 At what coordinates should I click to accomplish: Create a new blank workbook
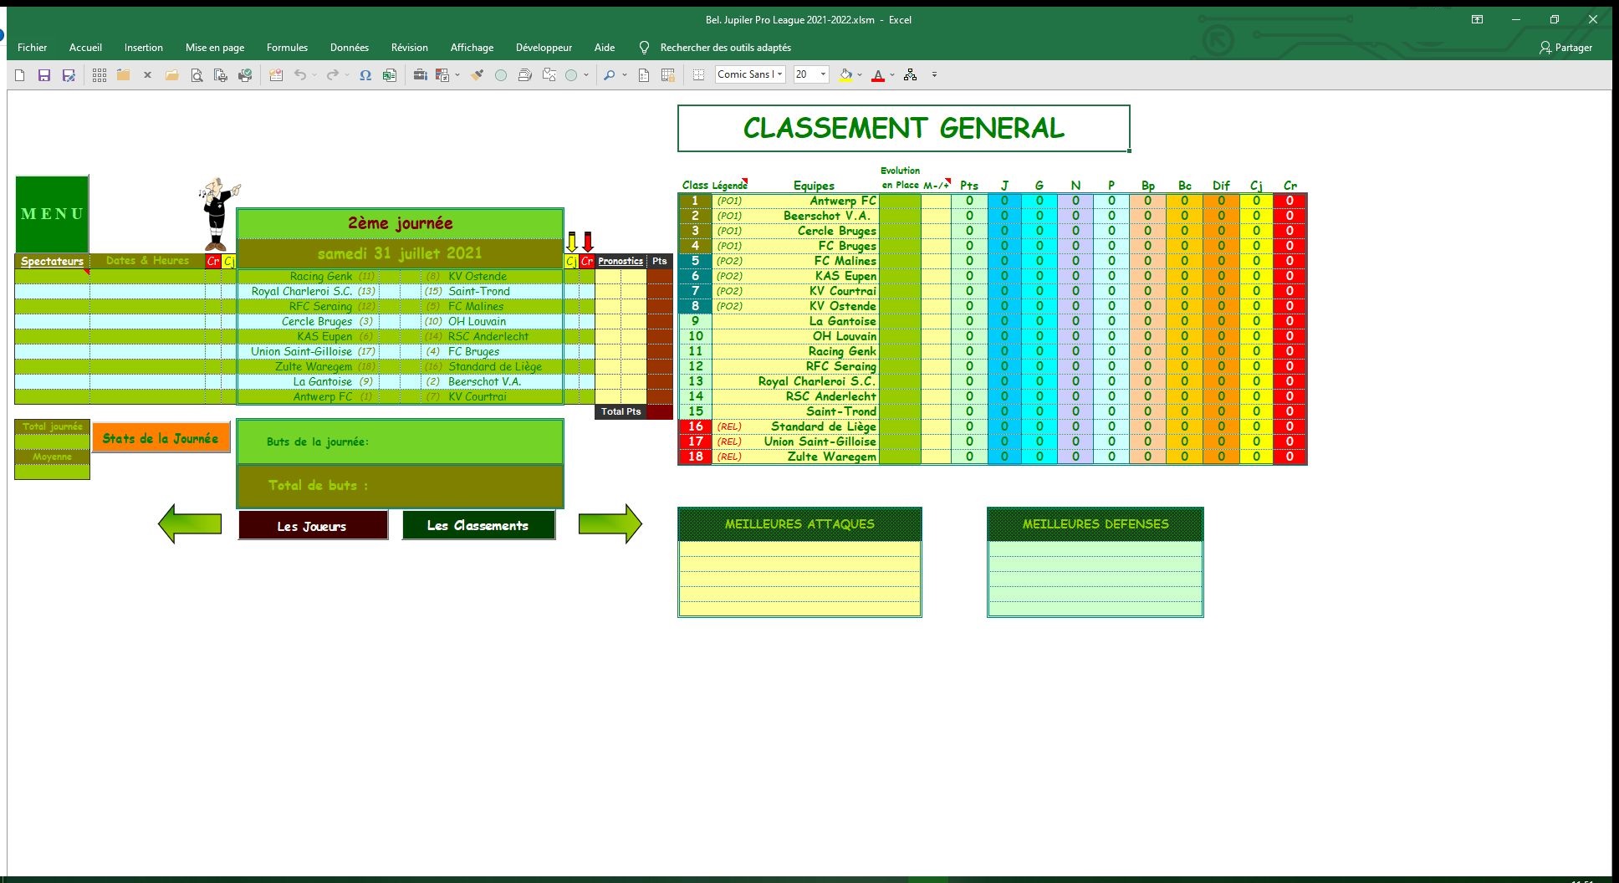(20, 75)
